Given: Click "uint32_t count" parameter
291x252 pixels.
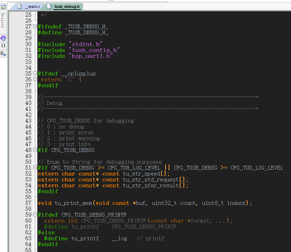Looking at the screenshot, I should (174, 203).
